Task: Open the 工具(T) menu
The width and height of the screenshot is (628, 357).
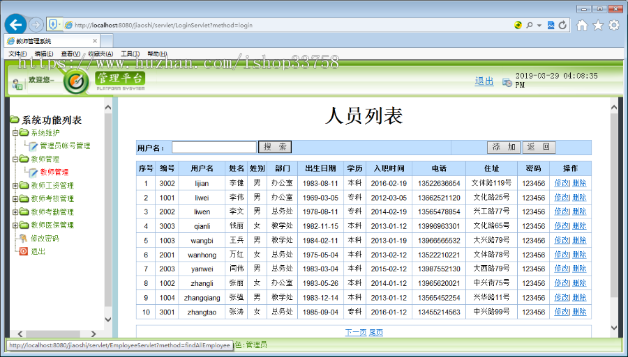Action: click(130, 54)
